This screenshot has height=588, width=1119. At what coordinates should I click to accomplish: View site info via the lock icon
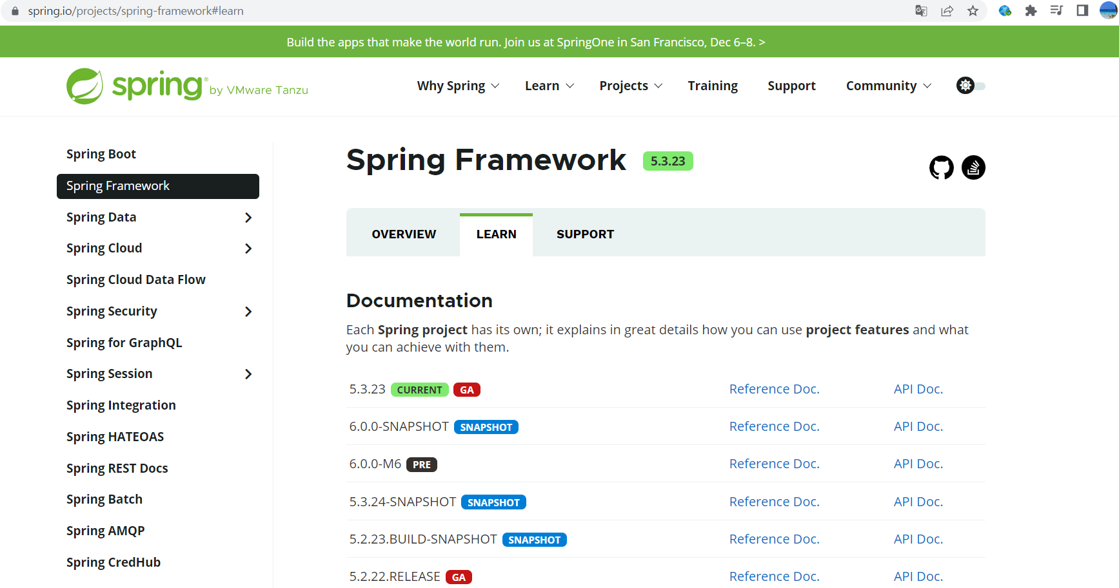click(15, 11)
